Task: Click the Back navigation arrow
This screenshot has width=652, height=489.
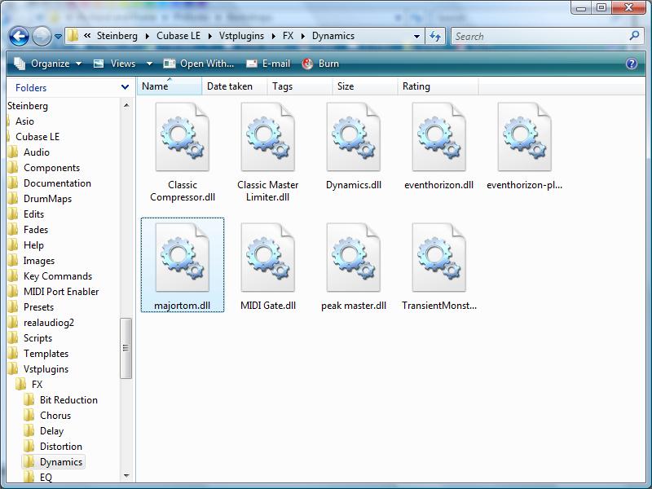Action: click(x=19, y=36)
